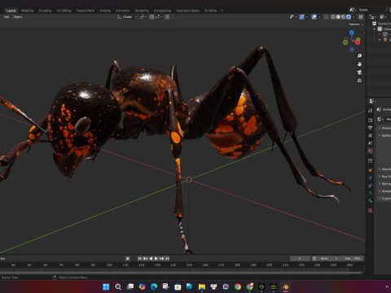Screen dimensions: 391x293
Task: Switch perspective/orthographic with the grid gizmo
Action: coord(359,81)
